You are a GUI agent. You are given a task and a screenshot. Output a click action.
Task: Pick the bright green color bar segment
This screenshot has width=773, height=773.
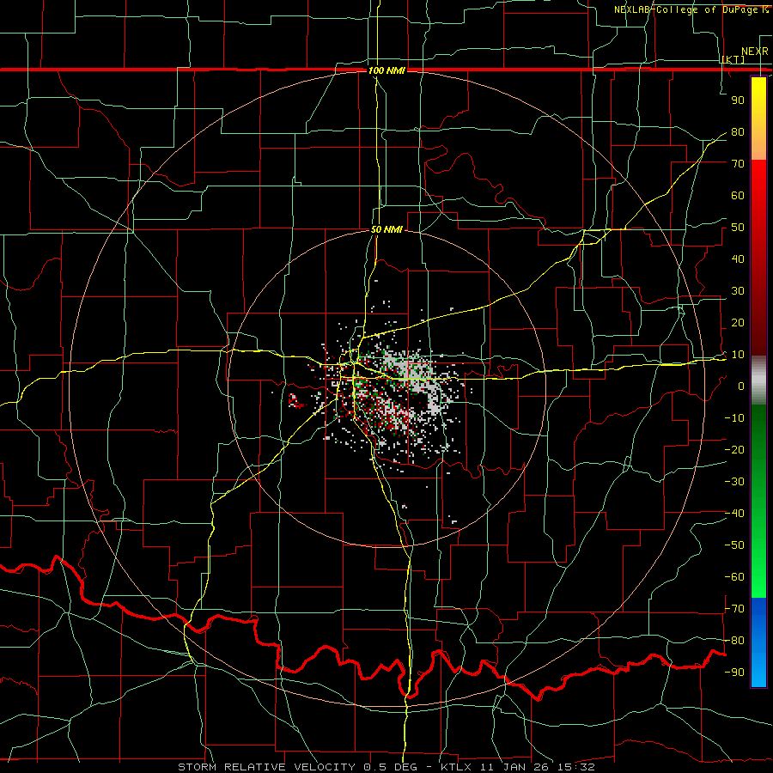(758, 572)
